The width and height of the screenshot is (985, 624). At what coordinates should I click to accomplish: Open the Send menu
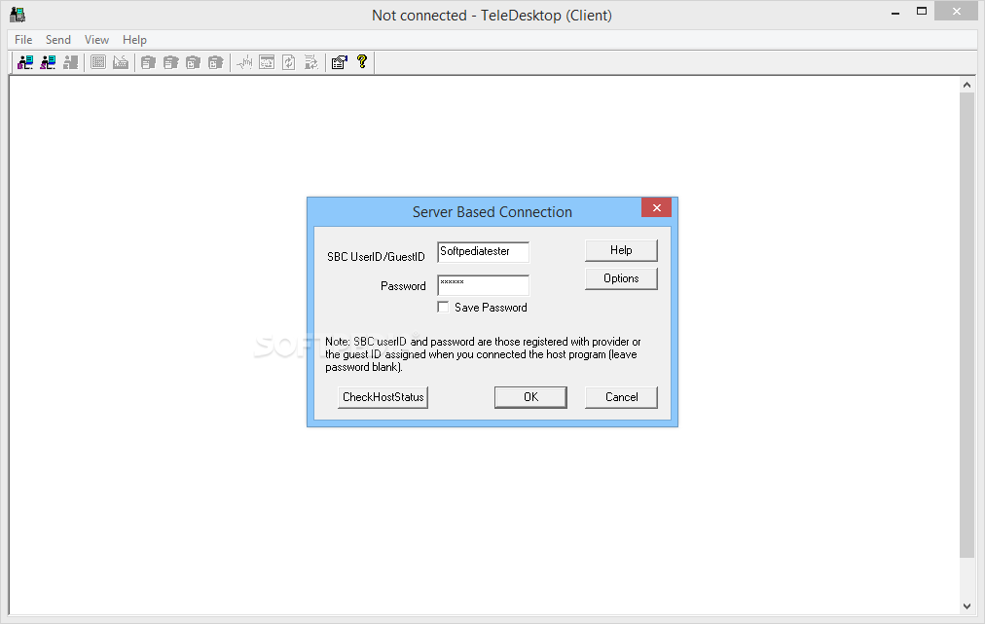(x=57, y=40)
